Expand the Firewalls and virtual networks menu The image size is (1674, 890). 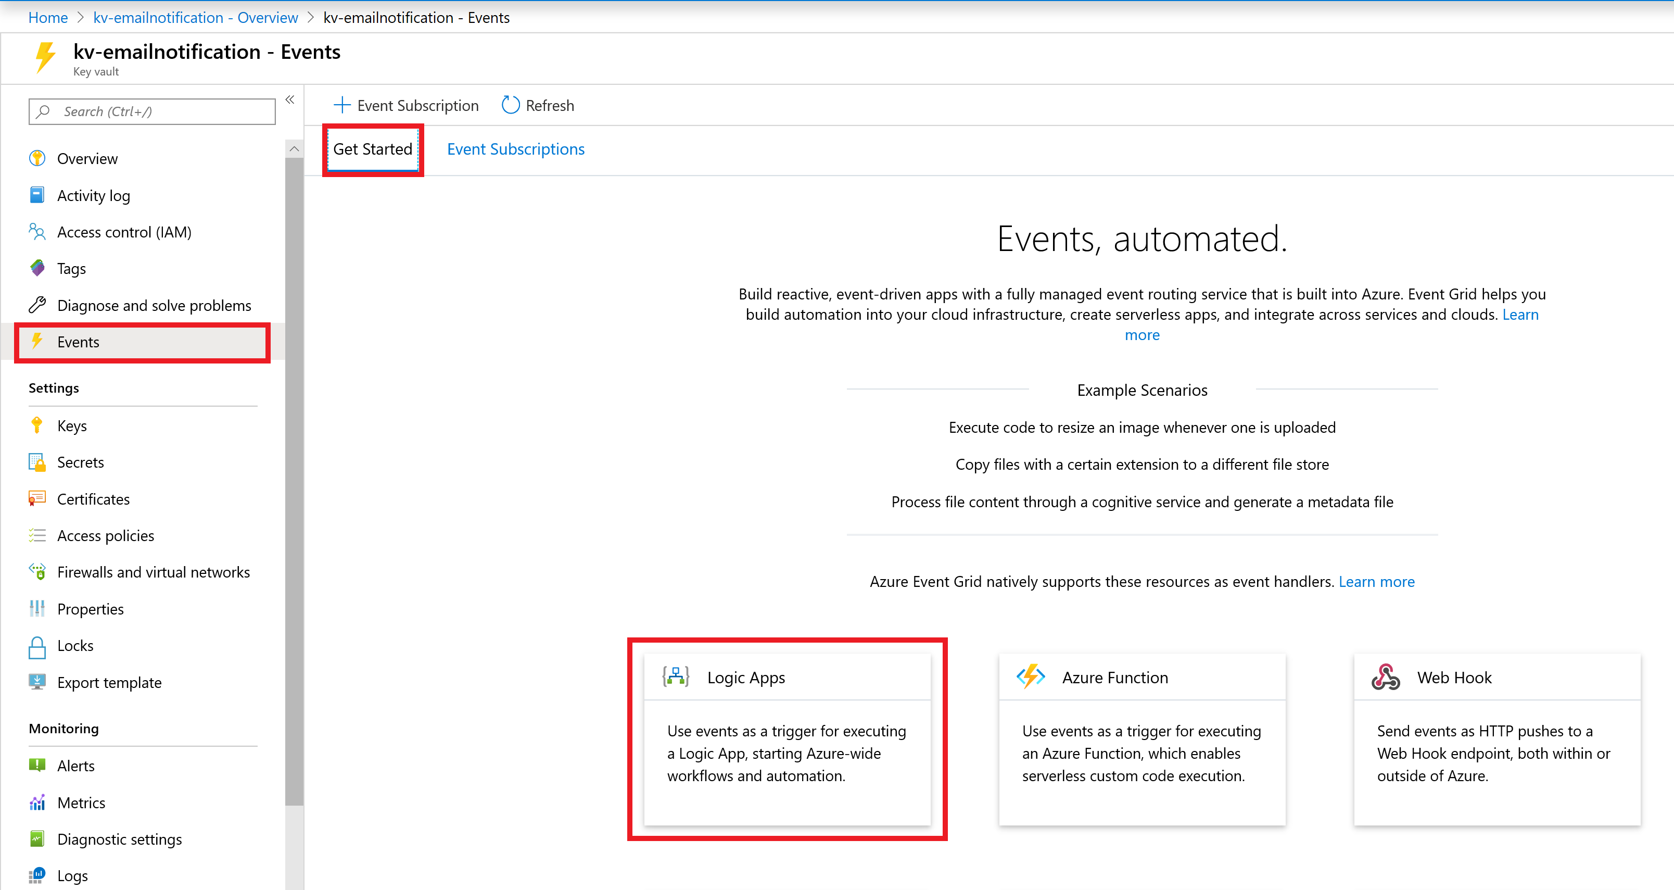(154, 572)
